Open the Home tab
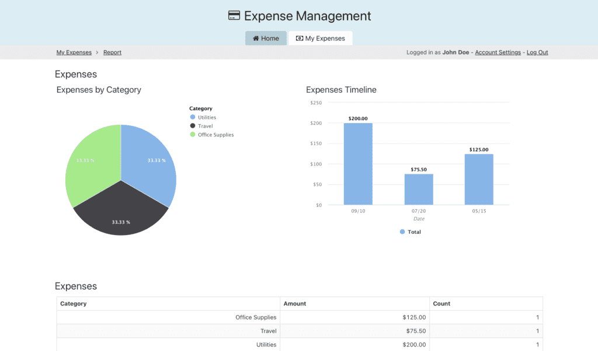The image size is (598, 351). tap(266, 38)
